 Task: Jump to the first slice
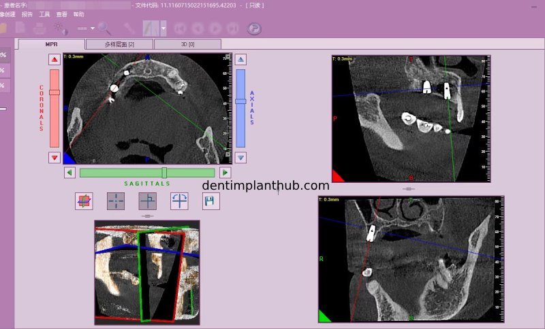click(x=180, y=29)
